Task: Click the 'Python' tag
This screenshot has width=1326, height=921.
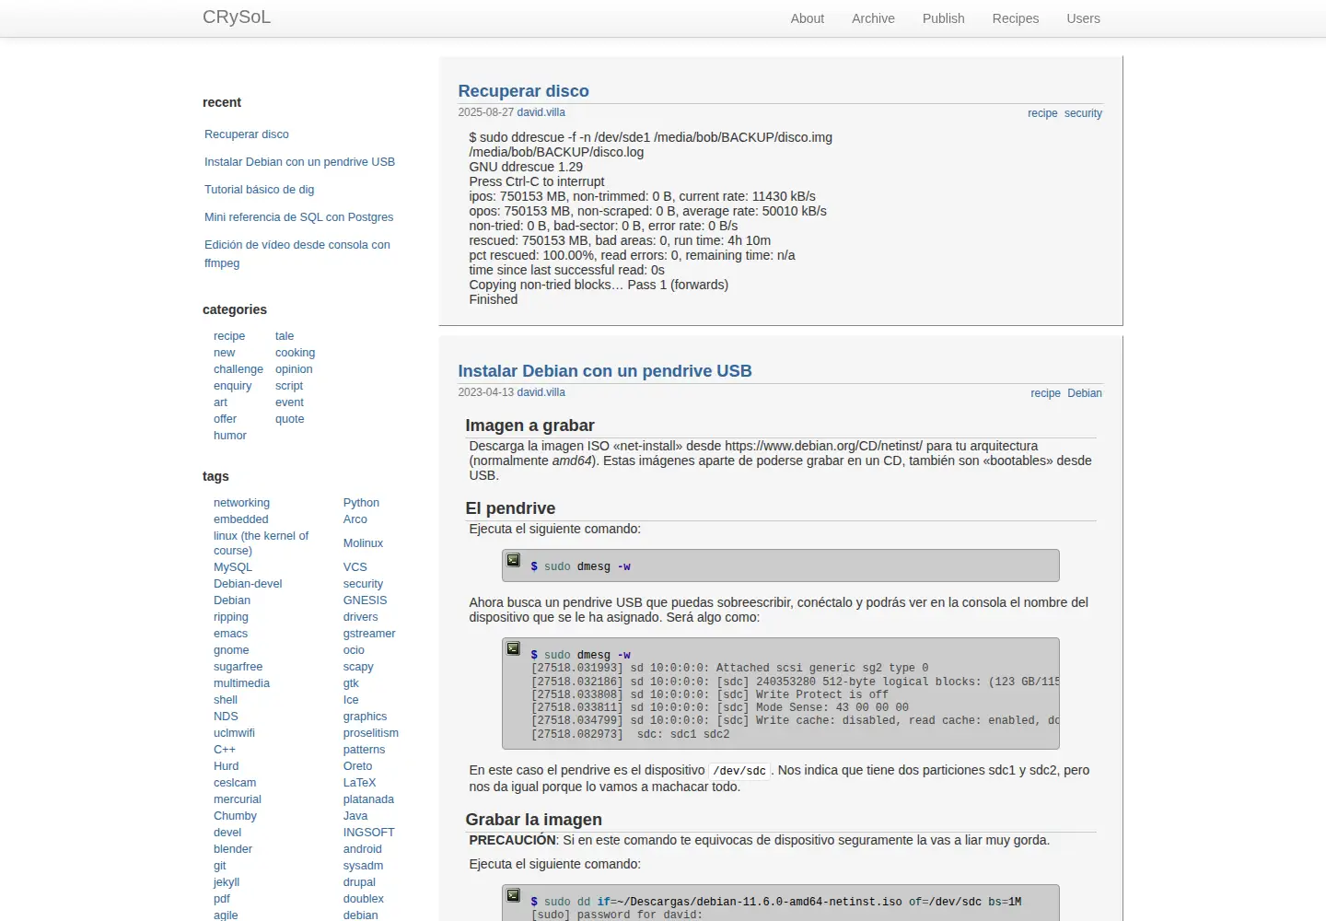Action: [361, 503]
